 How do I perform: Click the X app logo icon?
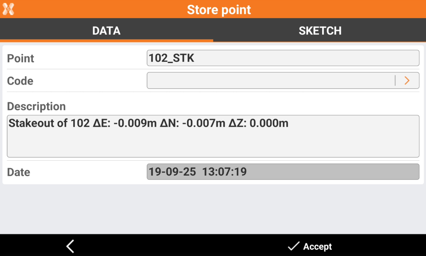pos(8,9)
